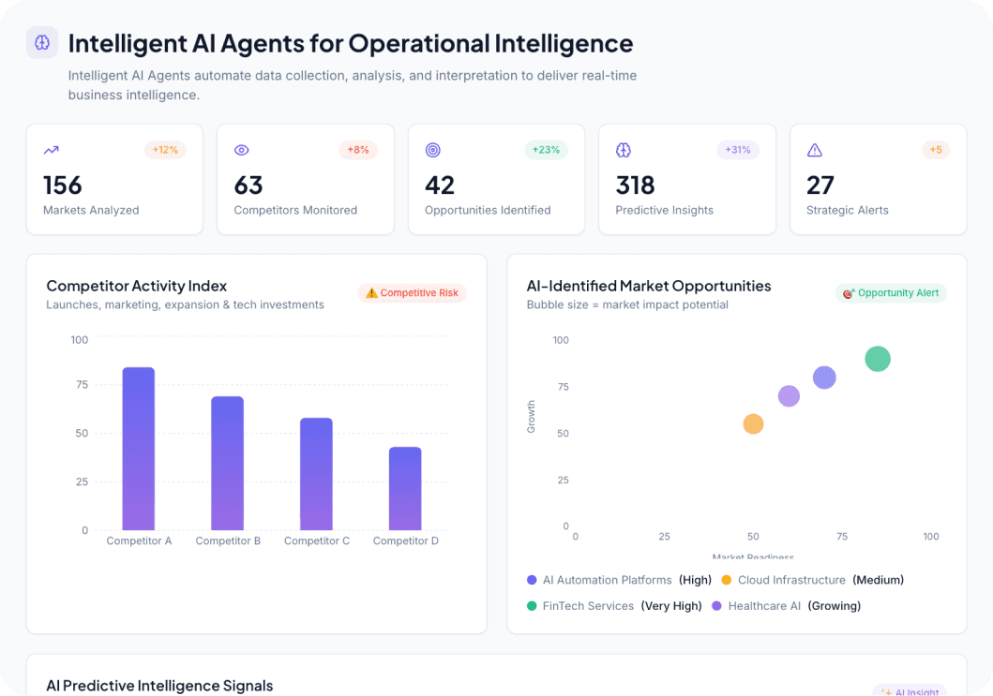Click the brain icon in the page header
The height and width of the screenshot is (696, 993).
[x=41, y=42]
